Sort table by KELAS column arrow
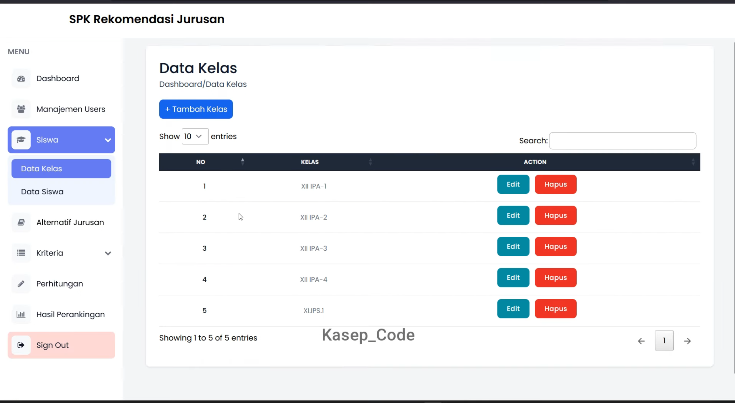Image resolution: width=735 pixels, height=403 pixels. 370,162
